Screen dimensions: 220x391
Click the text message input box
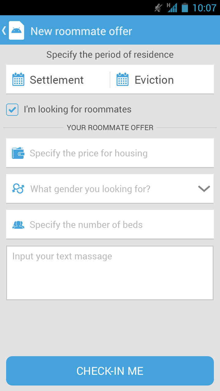click(110, 273)
